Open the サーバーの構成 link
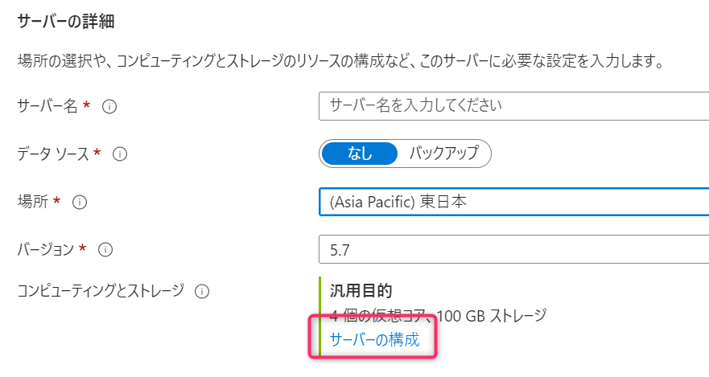The width and height of the screenshot is (709, 377). coord(375,339)
